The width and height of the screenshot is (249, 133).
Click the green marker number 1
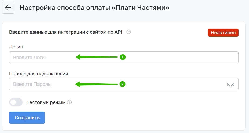click(x=123, y=57)
